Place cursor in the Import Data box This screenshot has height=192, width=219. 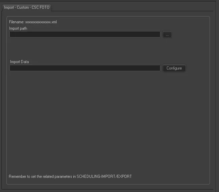click(85, 68)
